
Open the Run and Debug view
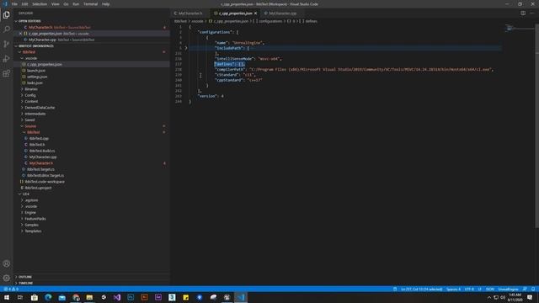click(6, 59)
